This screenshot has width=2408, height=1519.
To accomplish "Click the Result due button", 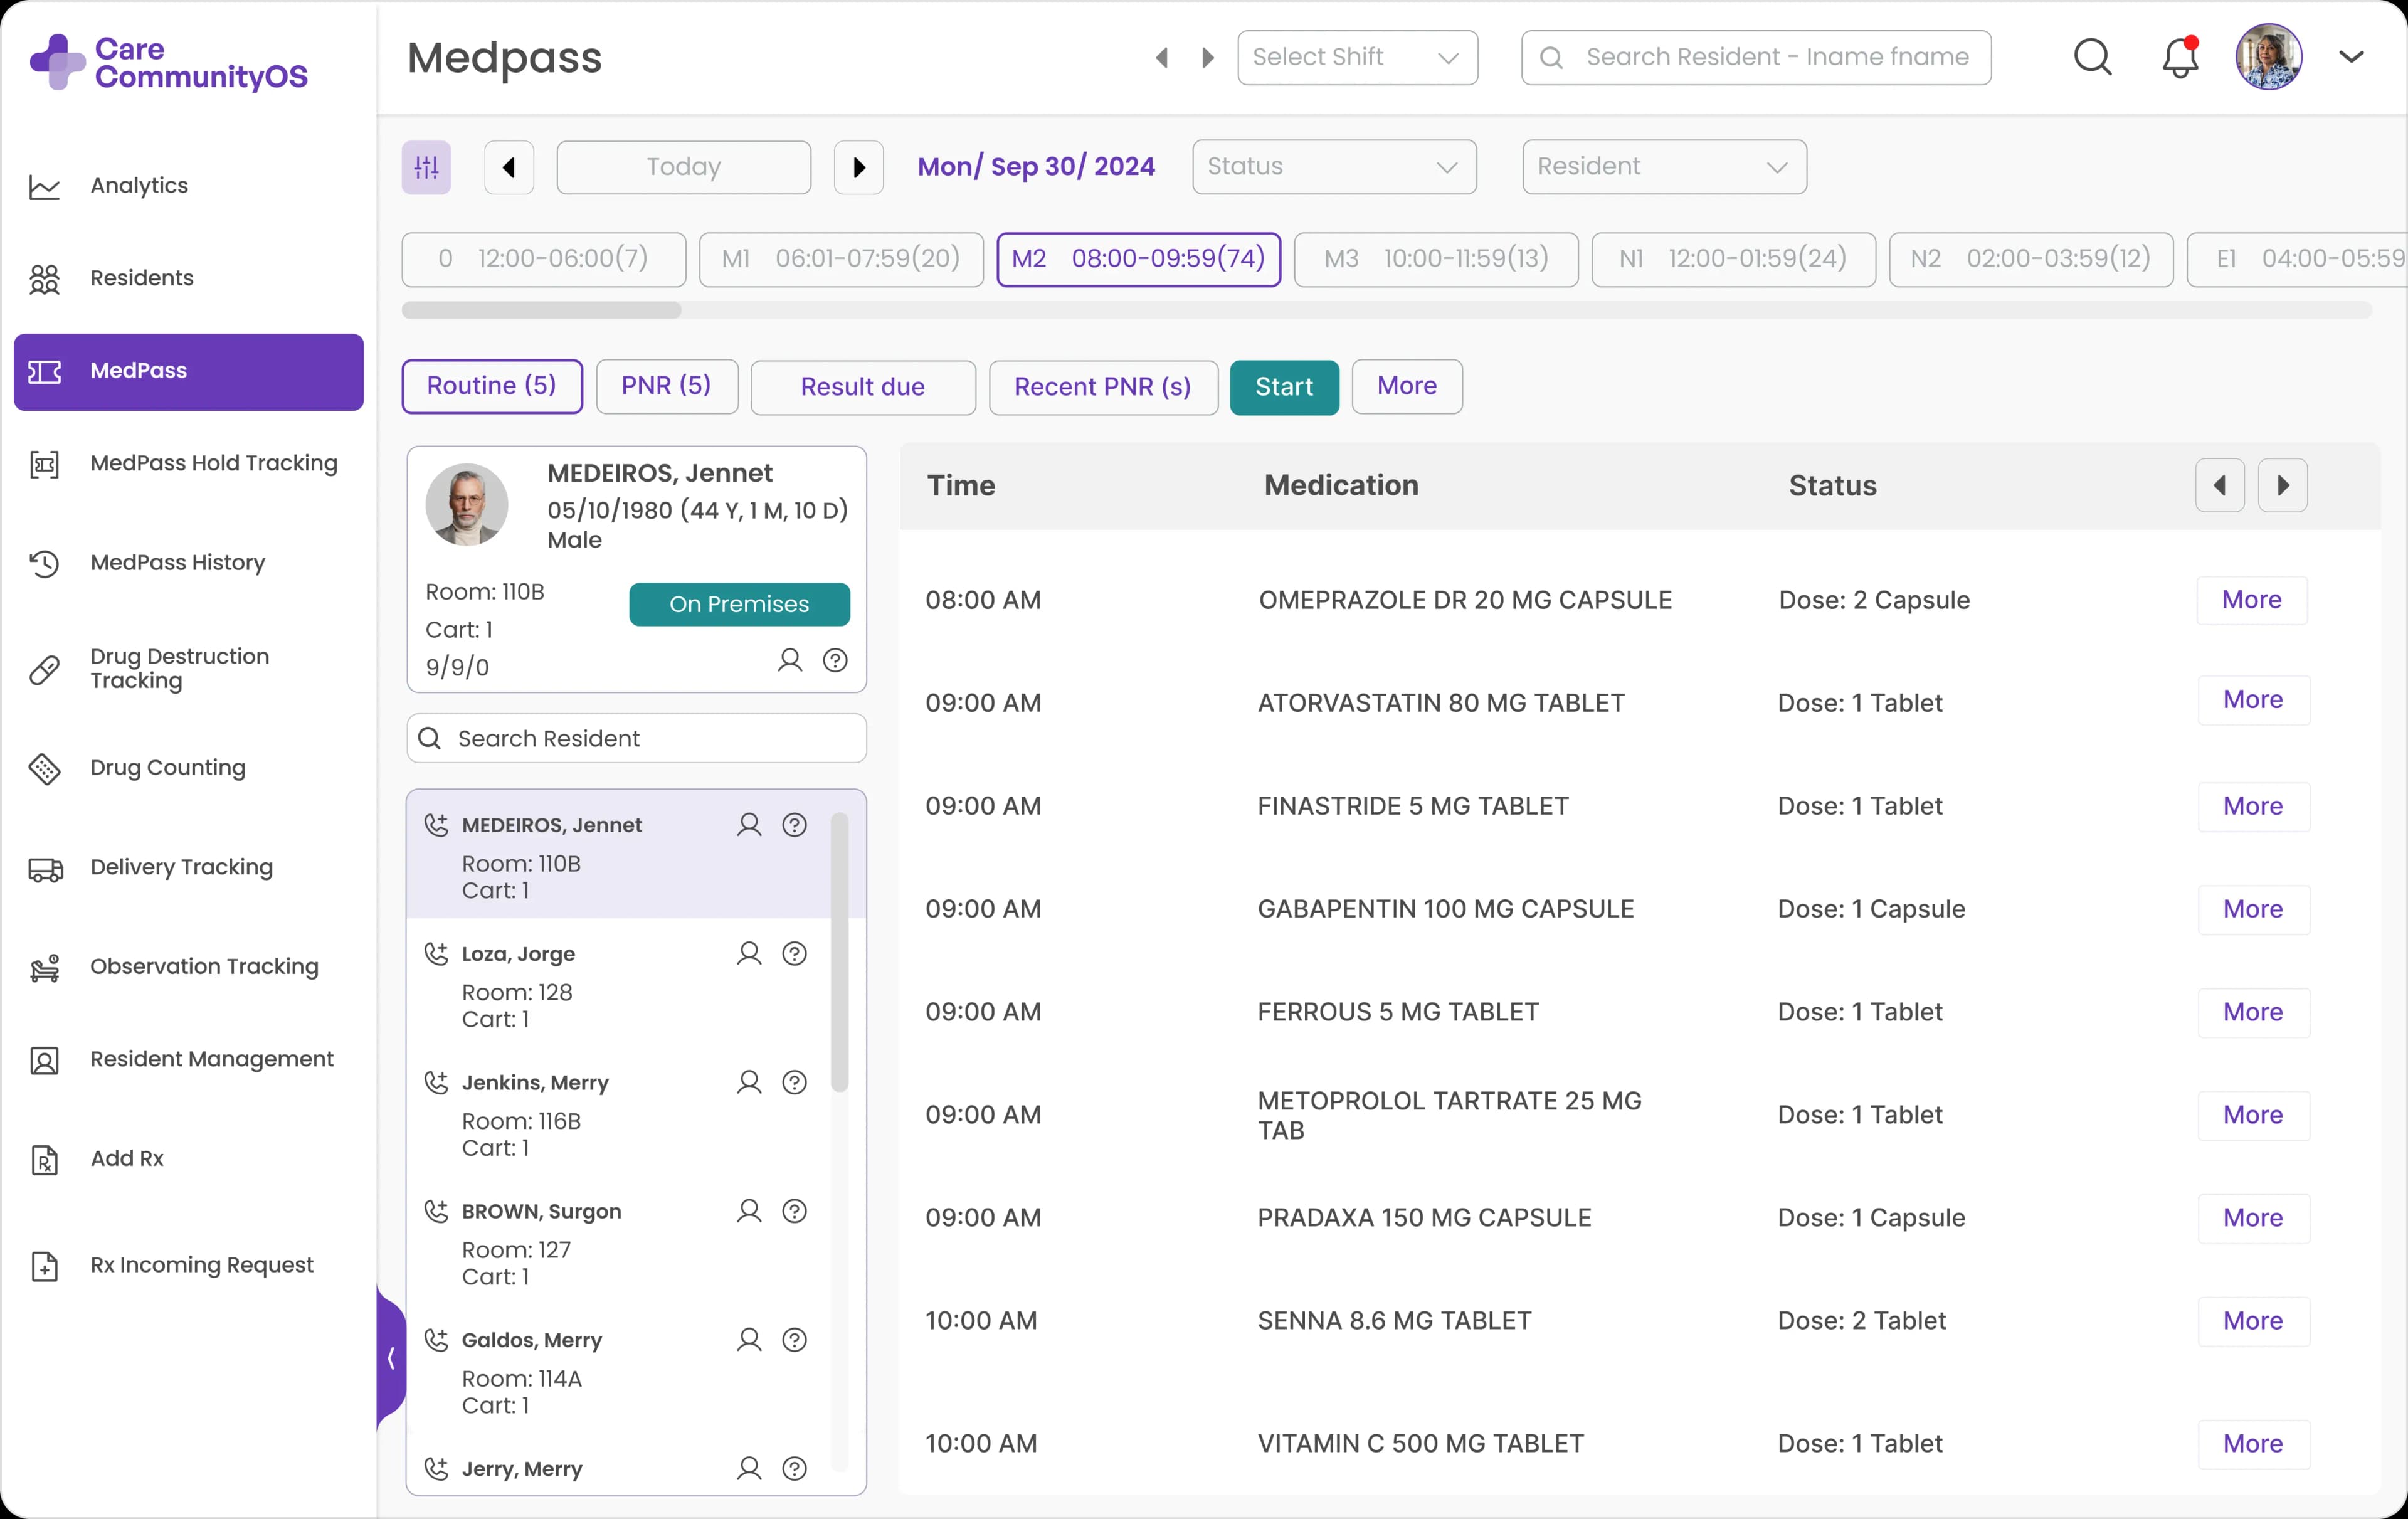I will tap(863, 387).
